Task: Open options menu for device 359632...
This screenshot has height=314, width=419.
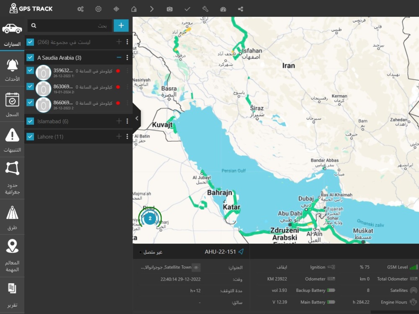Action: 127,71
